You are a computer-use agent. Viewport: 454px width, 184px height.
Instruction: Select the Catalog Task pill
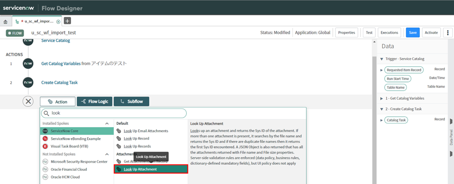point(396,120)
